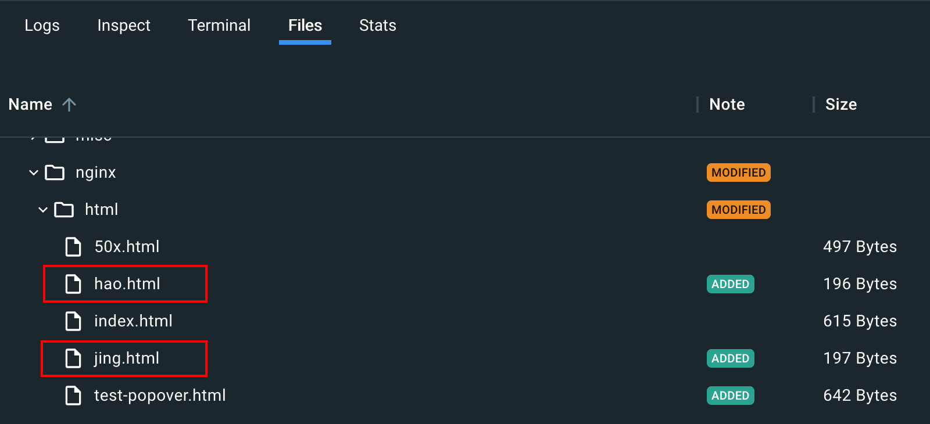Click the Size column header
Image resolution: width=930 pixels, height=424 pixels.
click(x=841, y=105)
